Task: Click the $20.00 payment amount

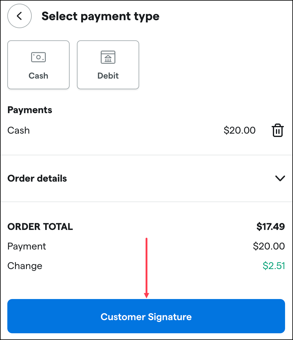Action: click(240, 131)
